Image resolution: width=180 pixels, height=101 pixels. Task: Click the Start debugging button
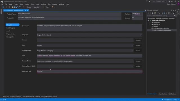tap(47, 7)
